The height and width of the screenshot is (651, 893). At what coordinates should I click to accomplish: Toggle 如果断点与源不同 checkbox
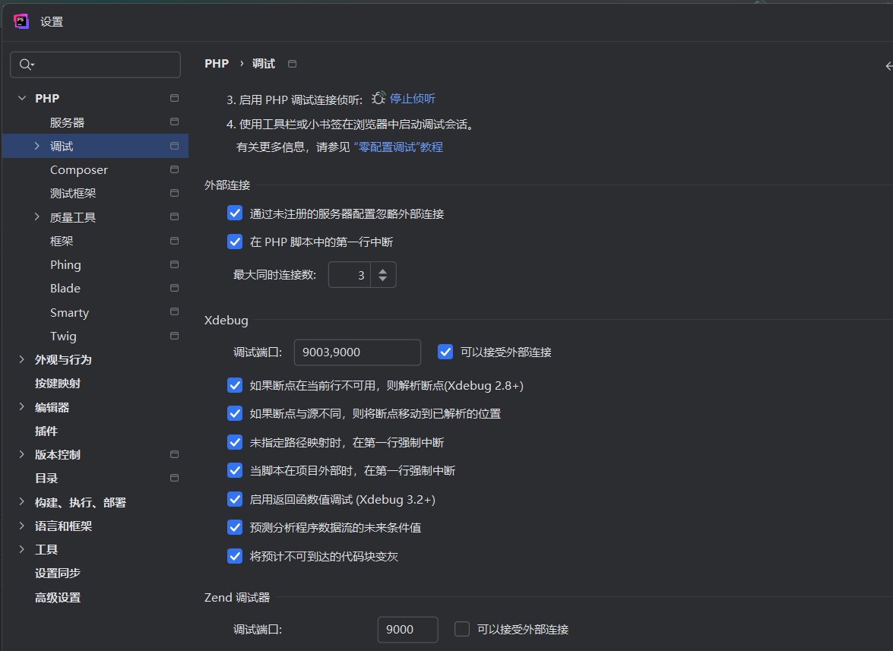click(235, 414)
